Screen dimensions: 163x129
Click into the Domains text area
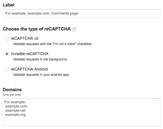pyautogui.click(x=81, y=112)
